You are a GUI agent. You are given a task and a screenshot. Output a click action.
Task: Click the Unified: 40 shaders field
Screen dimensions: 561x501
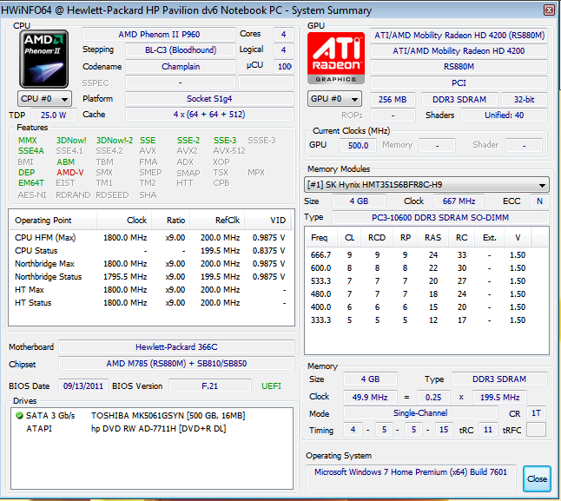pyautogui.click(x=504, y=115)
